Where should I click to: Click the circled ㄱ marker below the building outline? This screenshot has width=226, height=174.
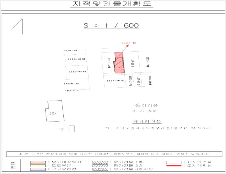pyautogui.click(x=62, y=129)
